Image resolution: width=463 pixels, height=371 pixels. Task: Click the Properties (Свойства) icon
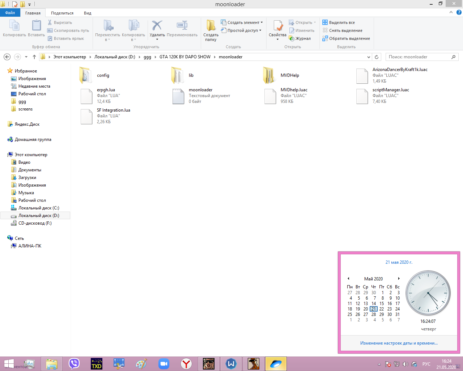tap(277, 26)
